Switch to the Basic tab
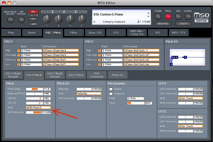 click(32, 32)
